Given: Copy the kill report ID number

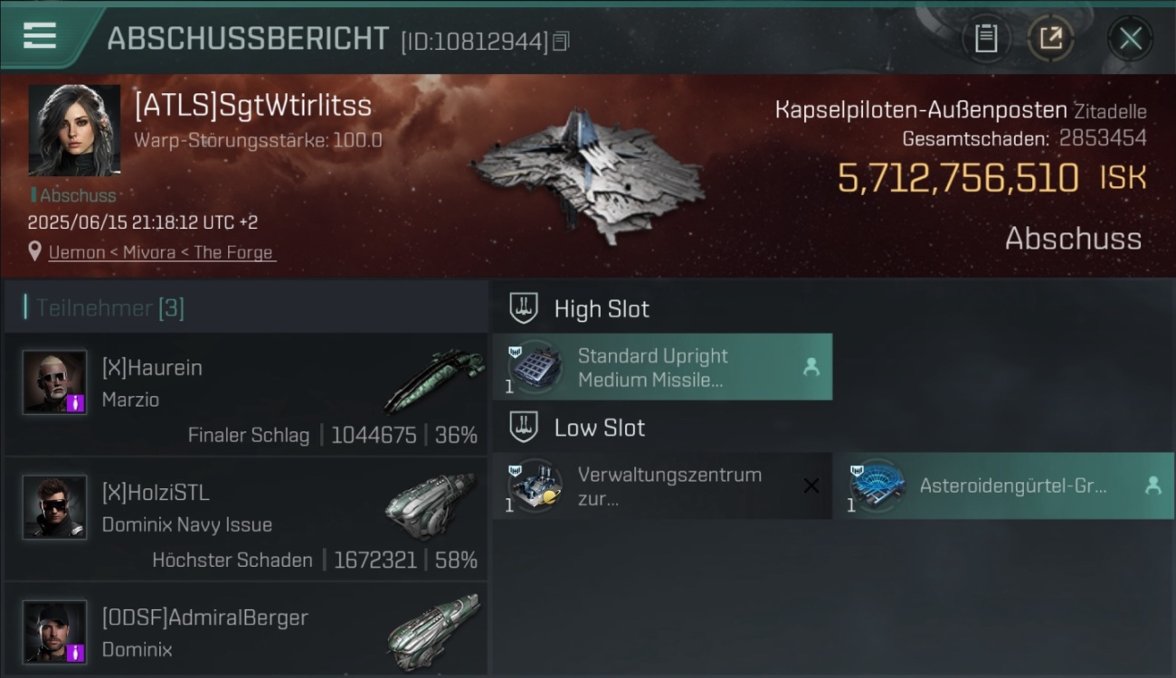Looking at the screenshot, I should (x=561, y=42).
